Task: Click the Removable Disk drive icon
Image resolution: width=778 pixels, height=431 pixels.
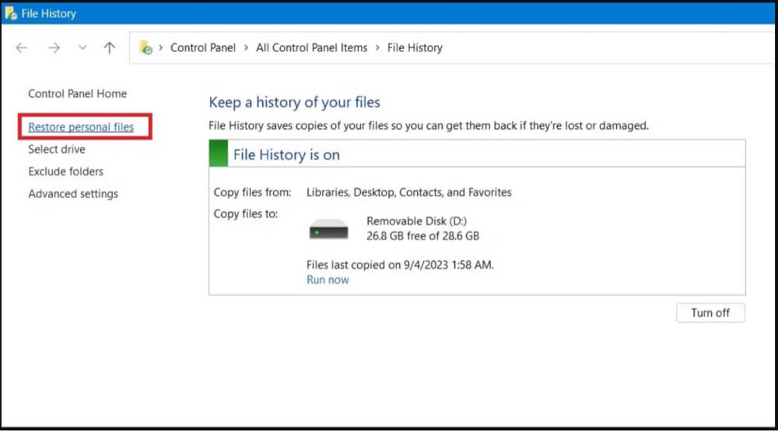Action: tap(328, 229)
